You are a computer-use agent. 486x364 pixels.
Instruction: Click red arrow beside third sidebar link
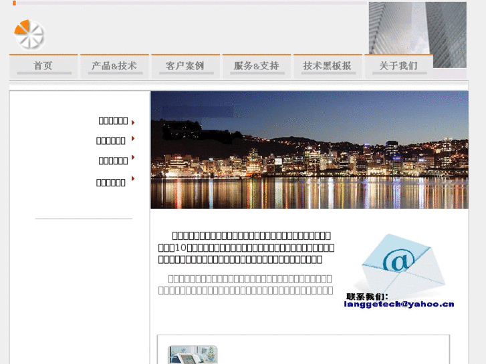(133, 158)
